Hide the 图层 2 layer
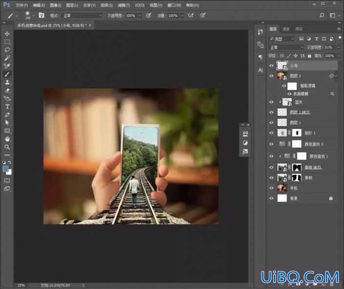Screen dimensions: 344x289 click(271, 76)
